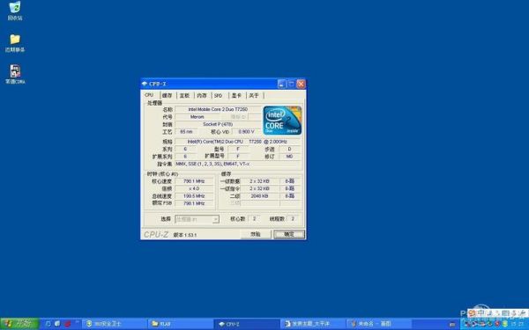Screen dimensions: 529x330
Task: Click the 未命名 - 画图 Paint taskbar button
Action: pyautogui.click(x=379, y=324)
